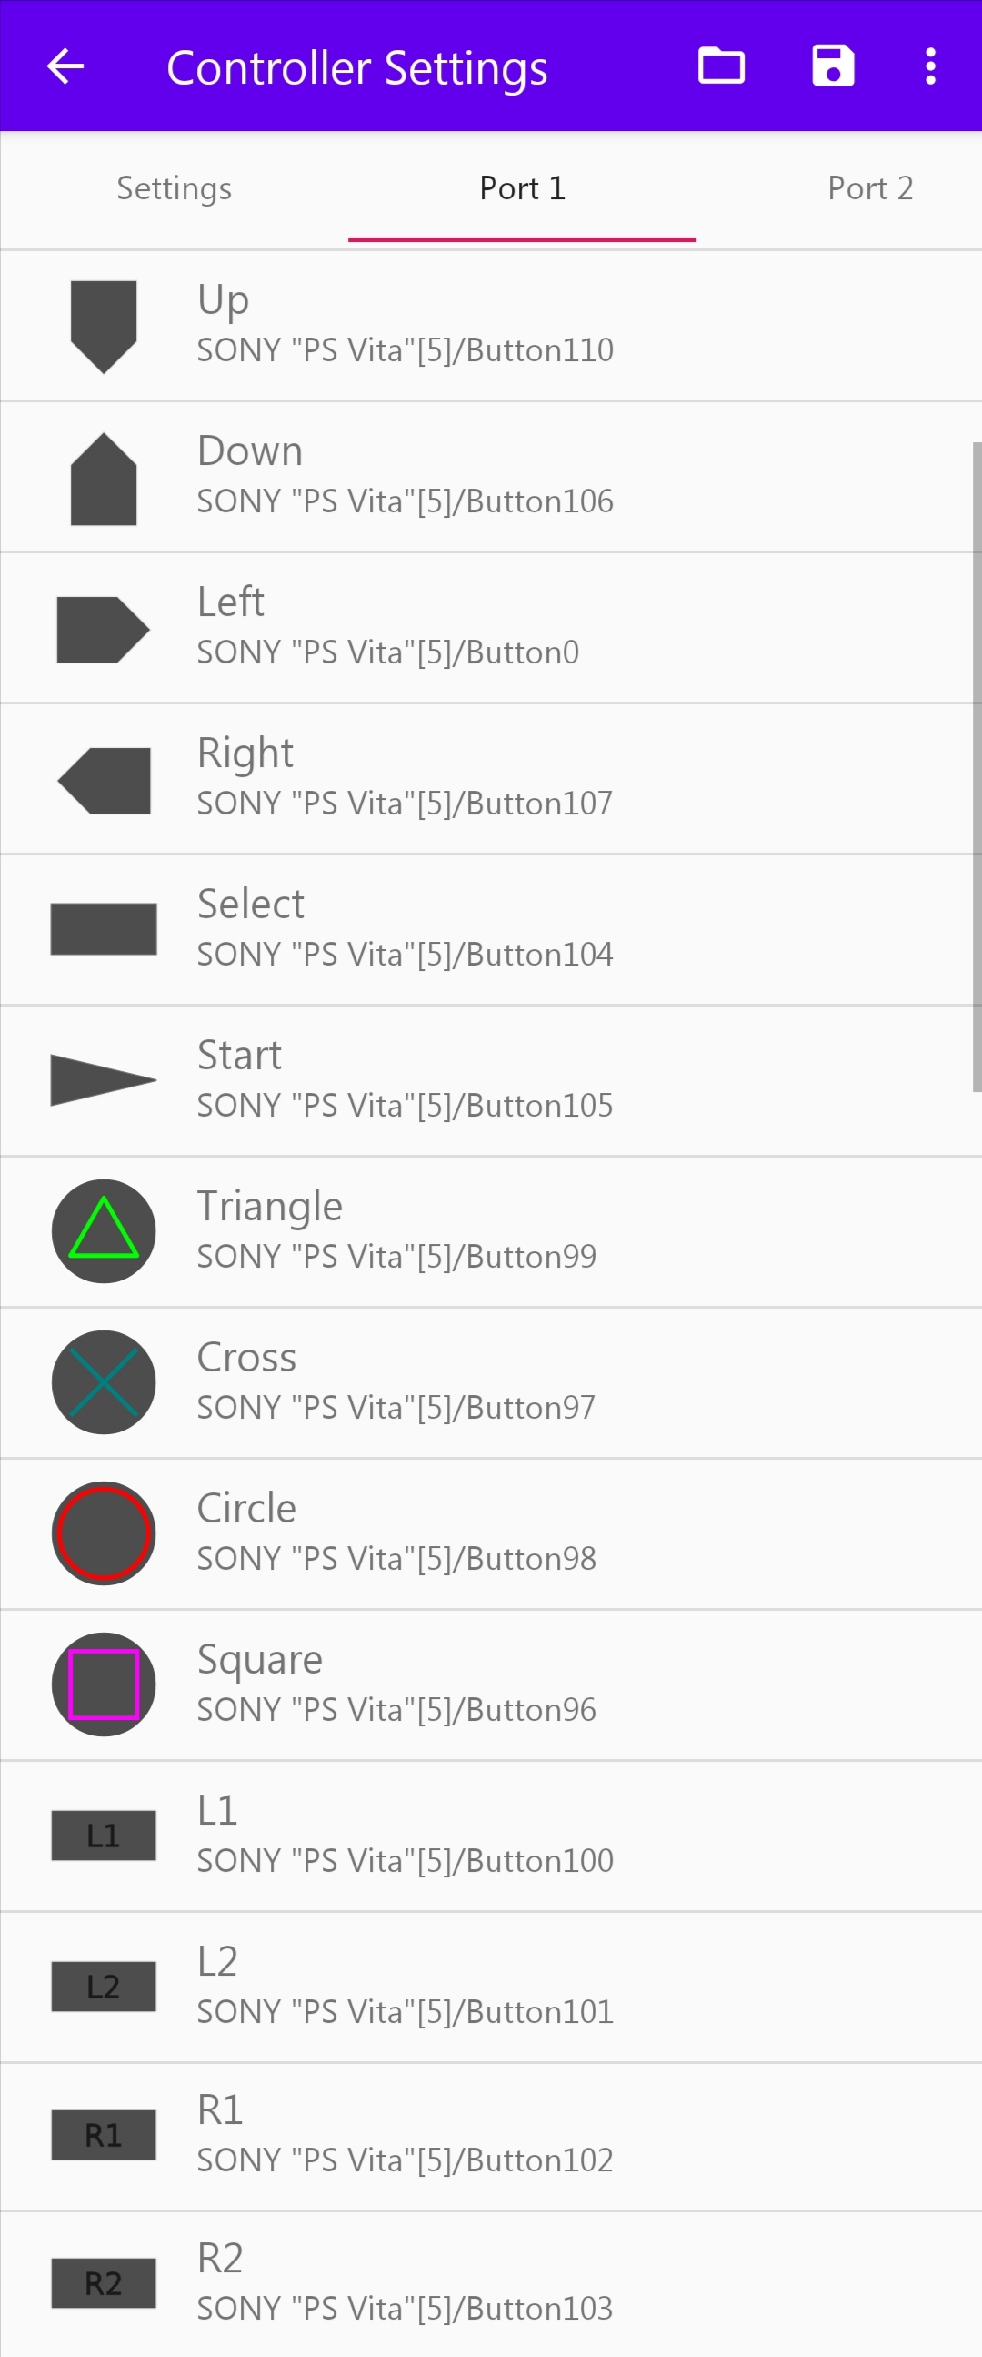The height and width of the screenshot is (2357, 982).
Task: Select the Square button mapping icon
Action: pyautogui.click(x=103, y=1684)
